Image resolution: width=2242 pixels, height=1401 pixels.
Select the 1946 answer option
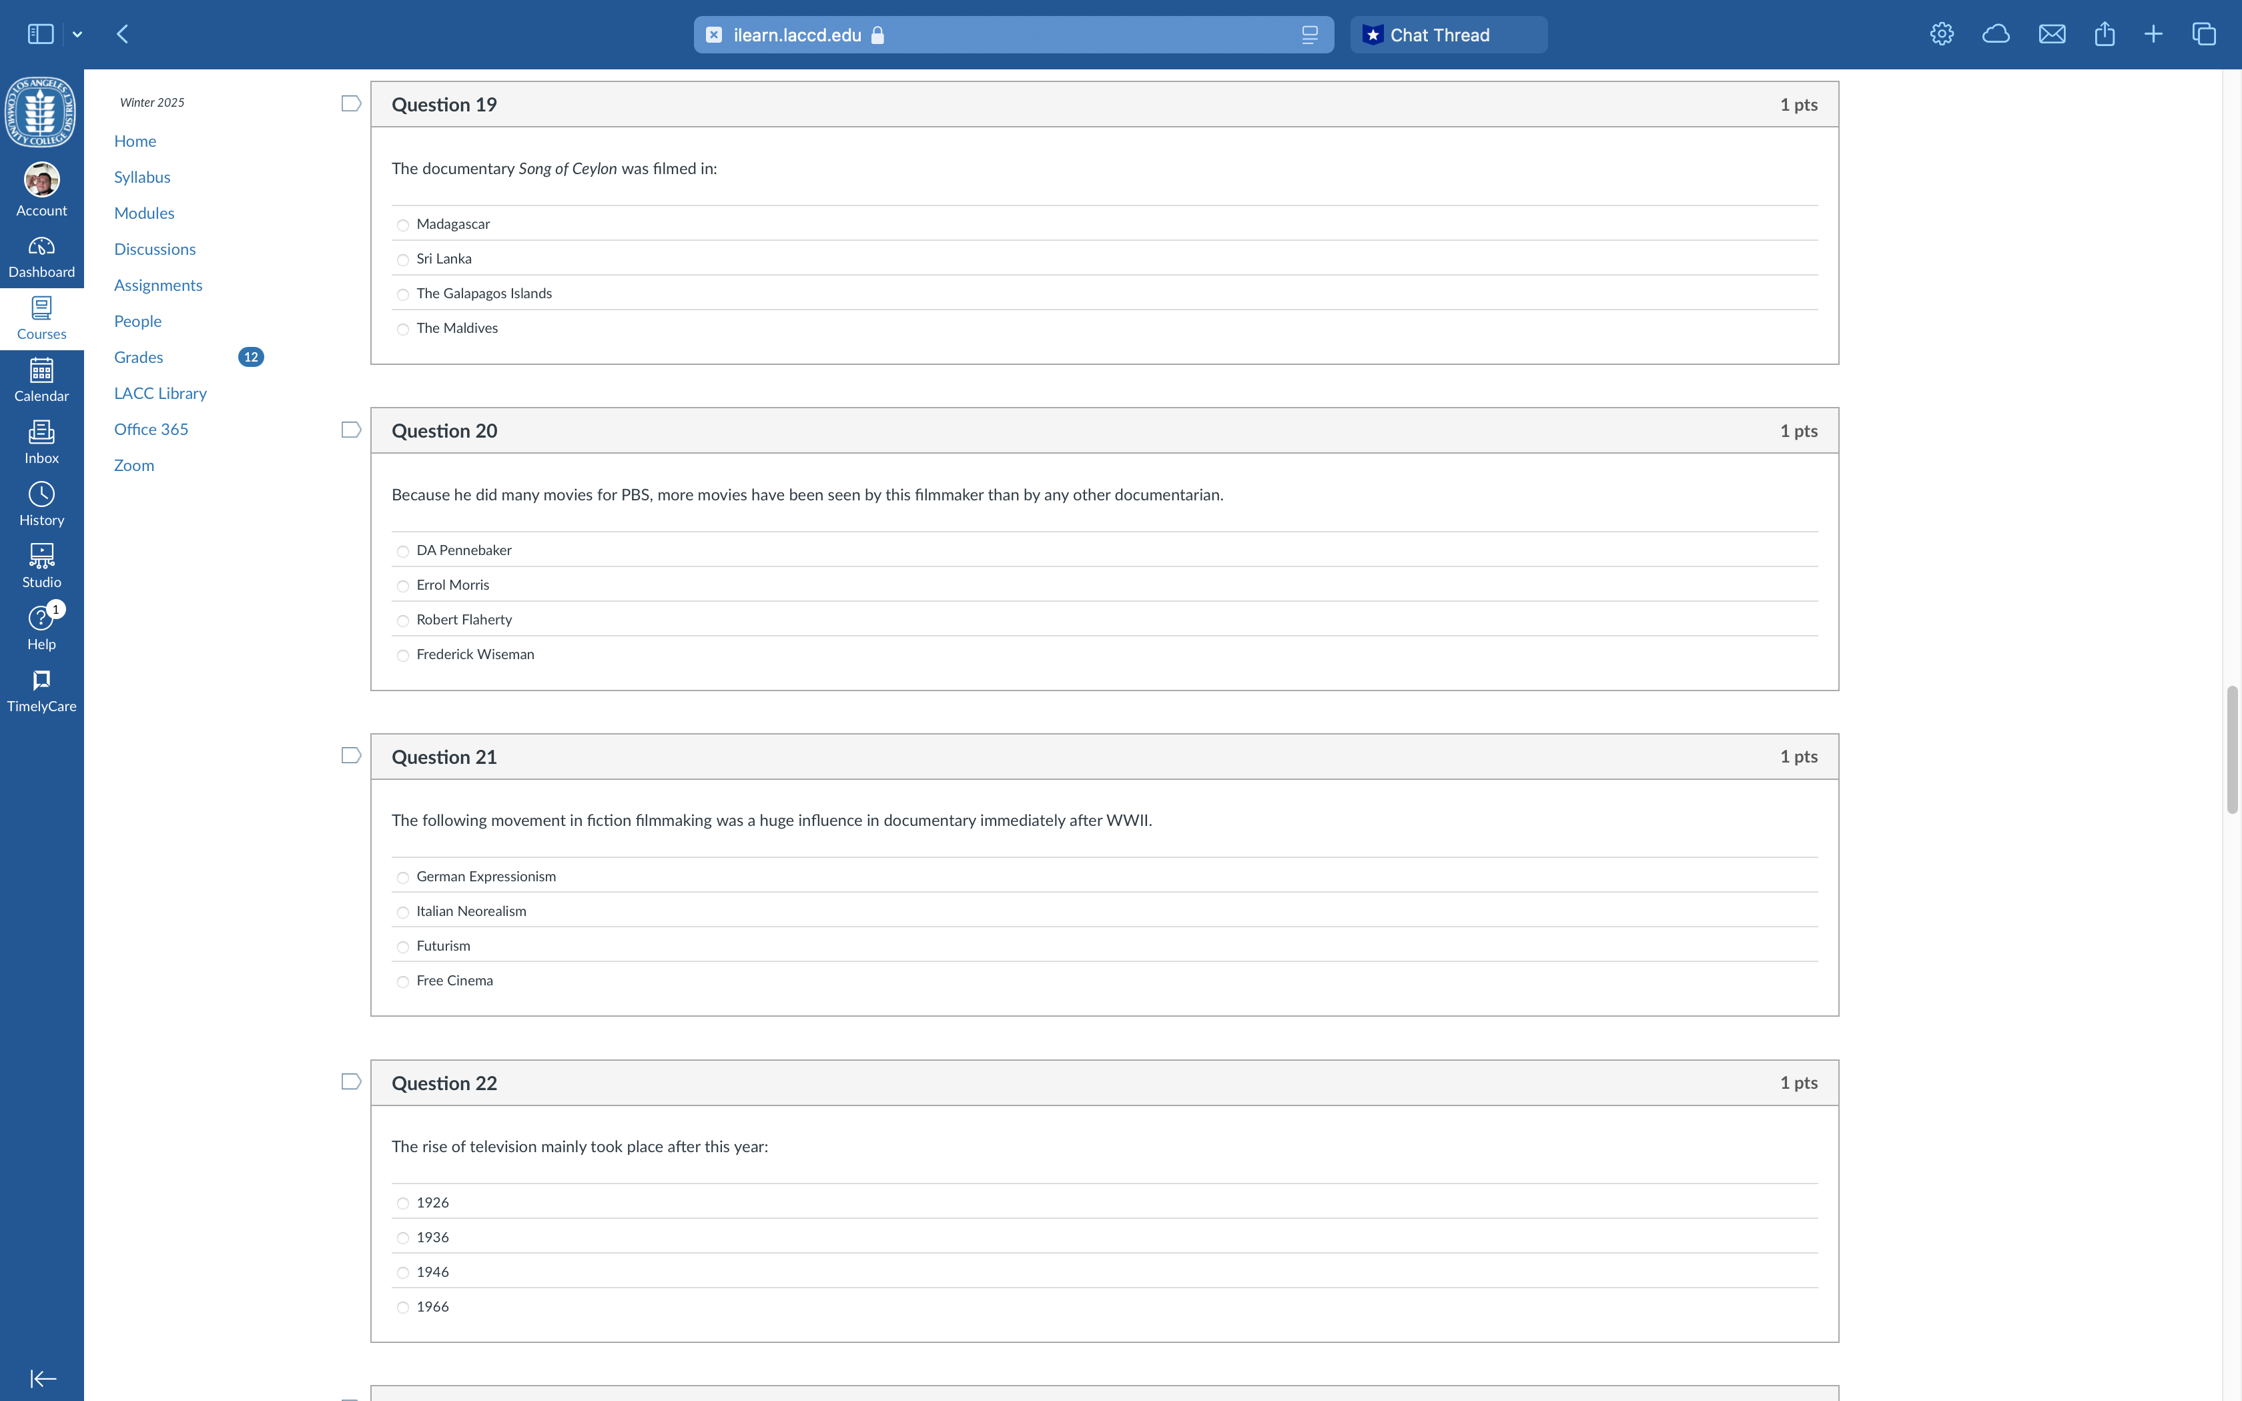pos(403,1273)
